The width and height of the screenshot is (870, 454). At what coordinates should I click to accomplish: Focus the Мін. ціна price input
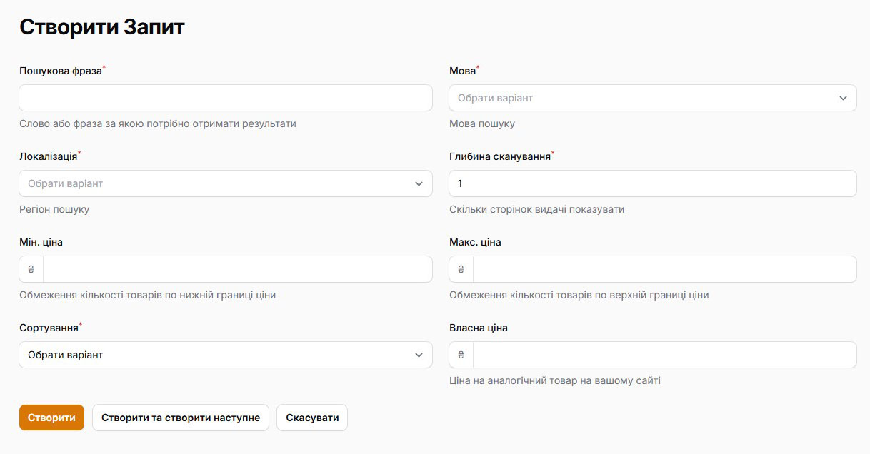pos(237,269)
